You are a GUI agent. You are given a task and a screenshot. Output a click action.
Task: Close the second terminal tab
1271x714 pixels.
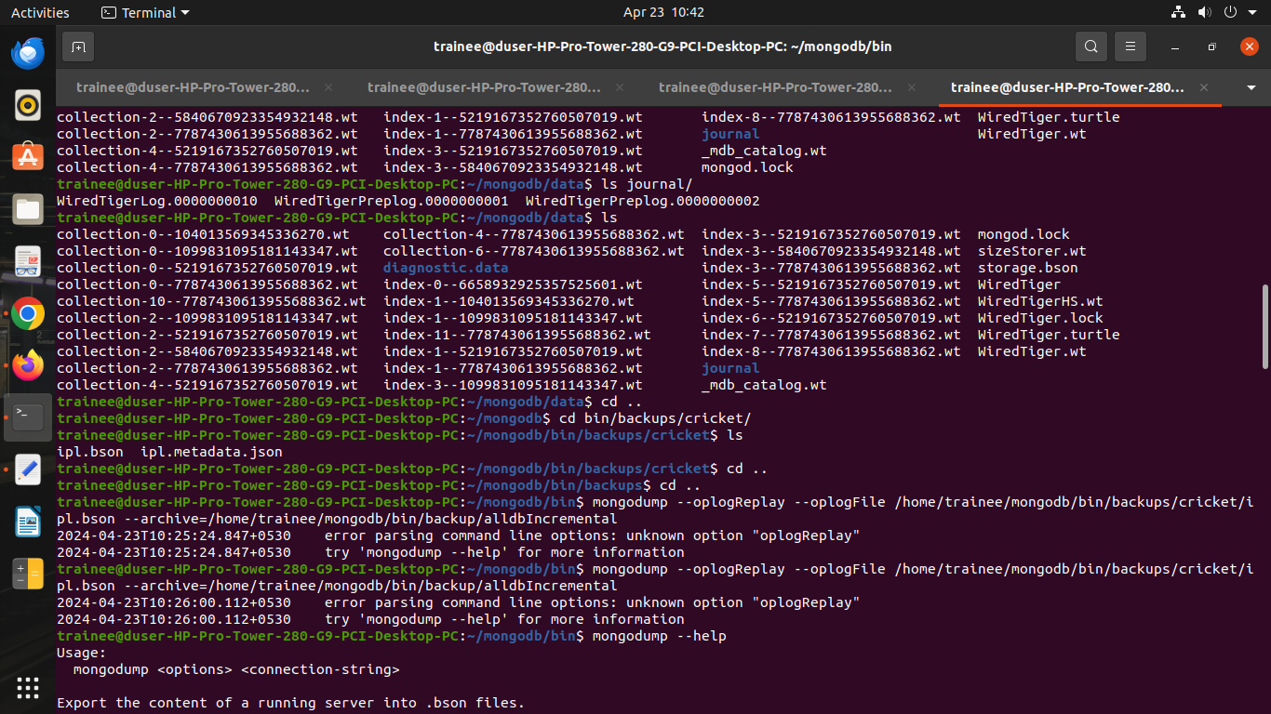coord(621,87)
